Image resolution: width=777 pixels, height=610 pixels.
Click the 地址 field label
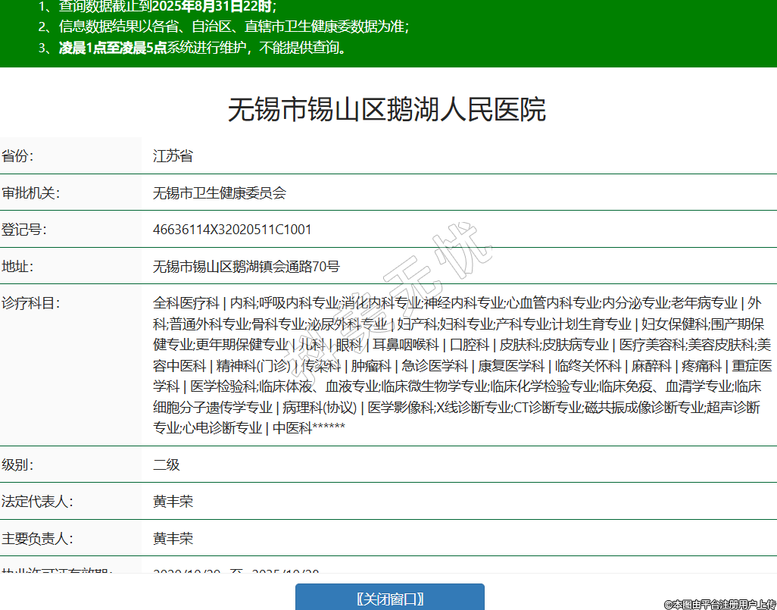pos(18,267)
